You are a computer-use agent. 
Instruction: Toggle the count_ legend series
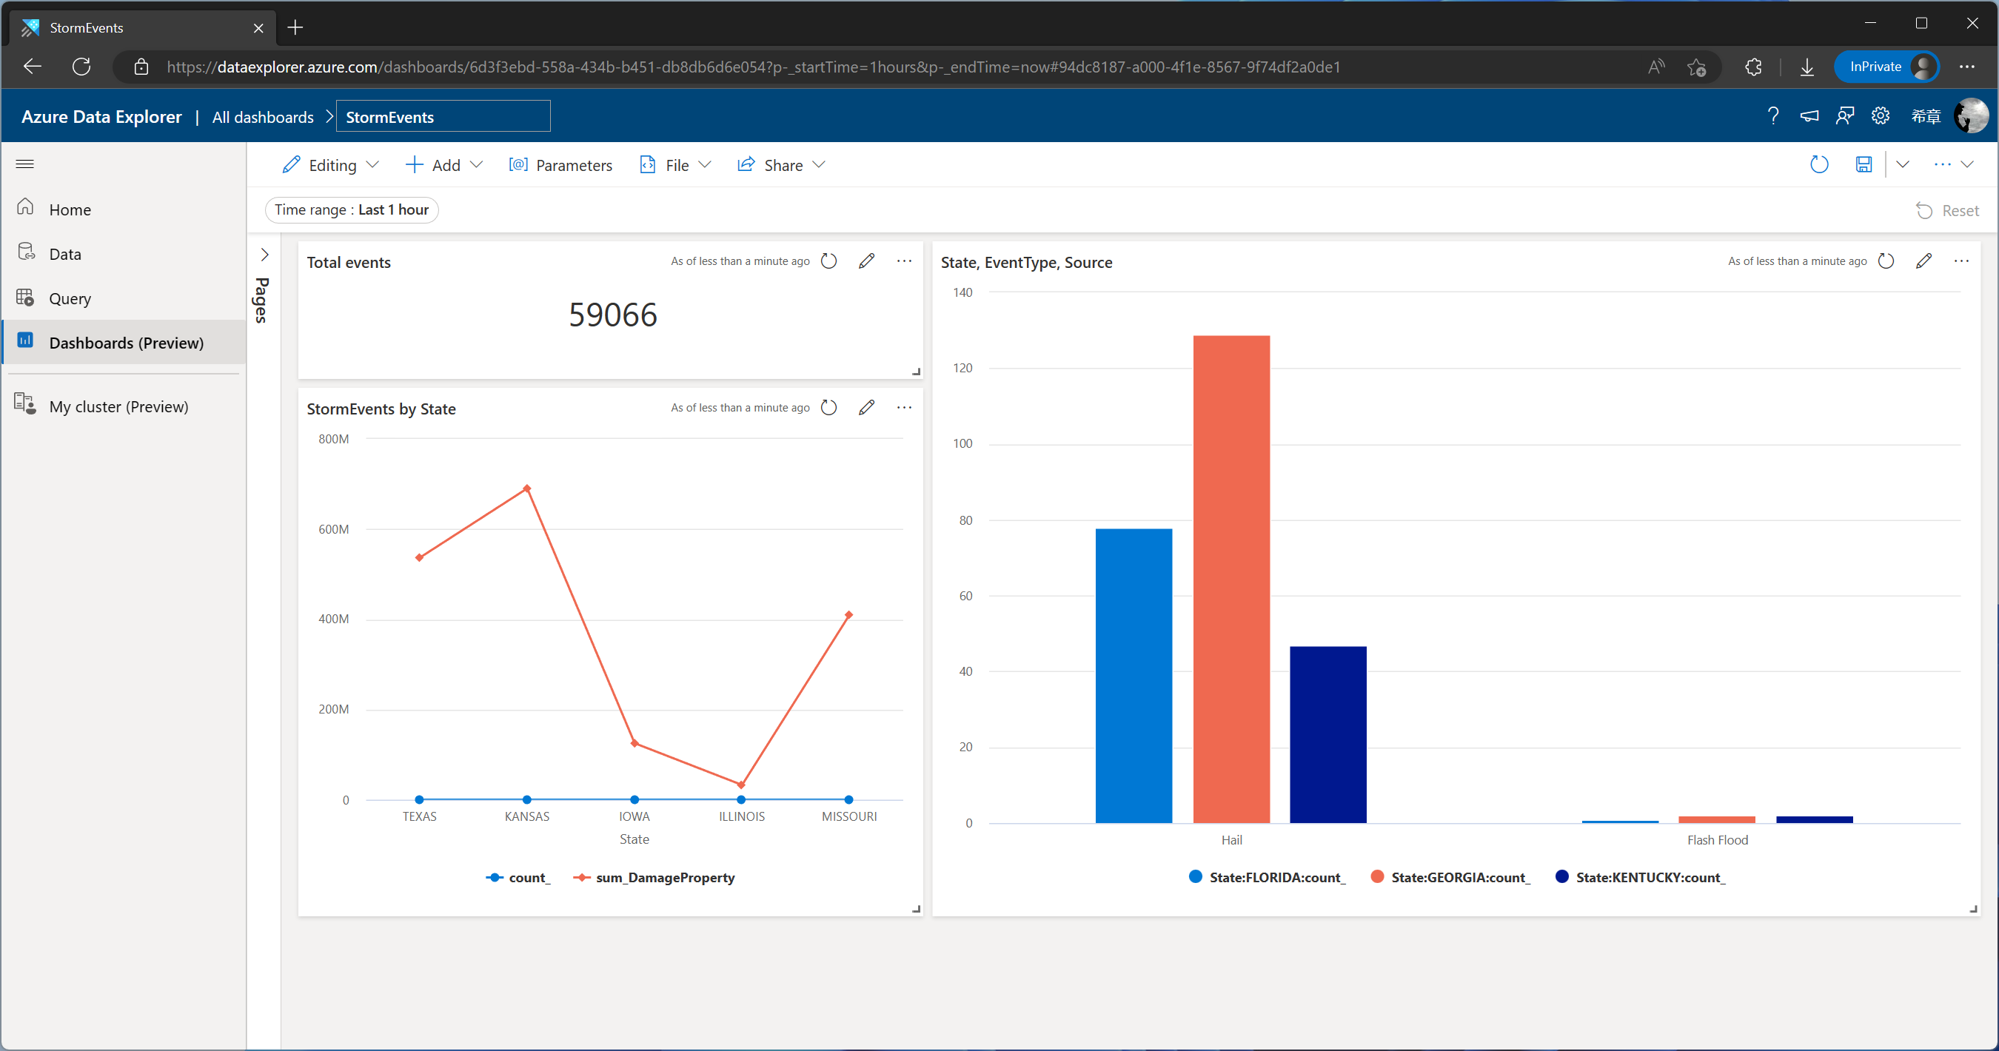pos(518,877)
